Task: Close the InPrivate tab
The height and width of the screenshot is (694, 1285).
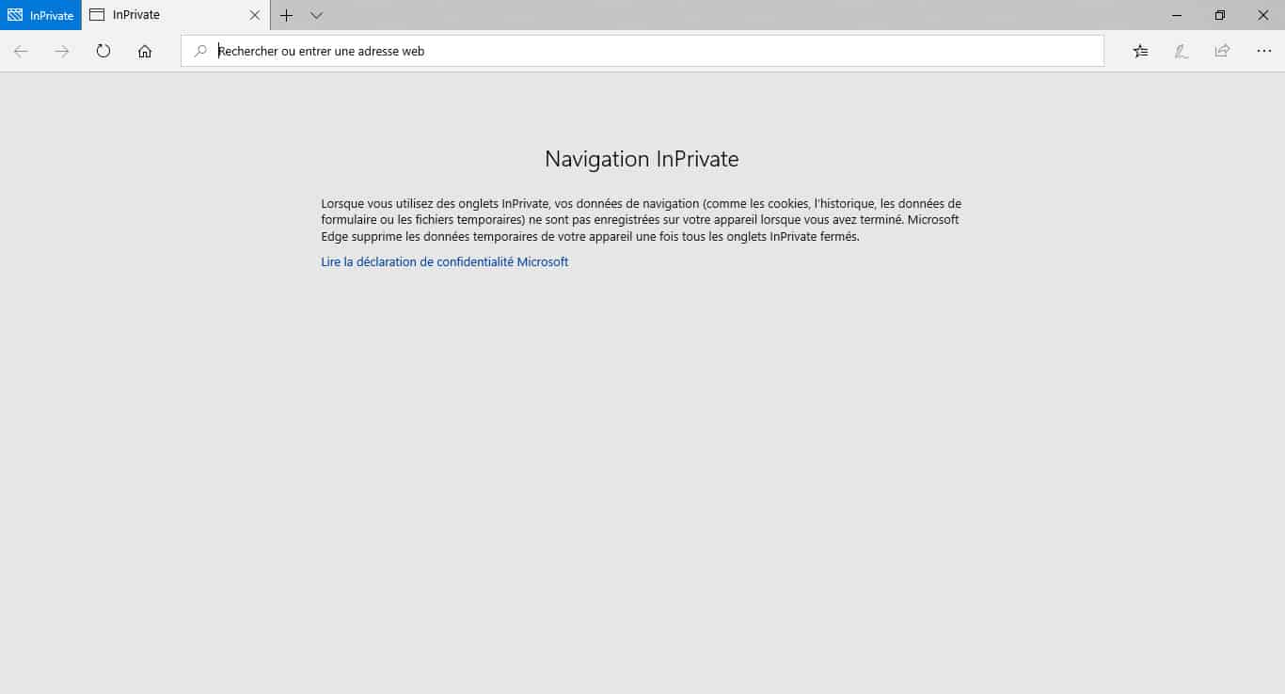Action: click(x=255, y=15)
